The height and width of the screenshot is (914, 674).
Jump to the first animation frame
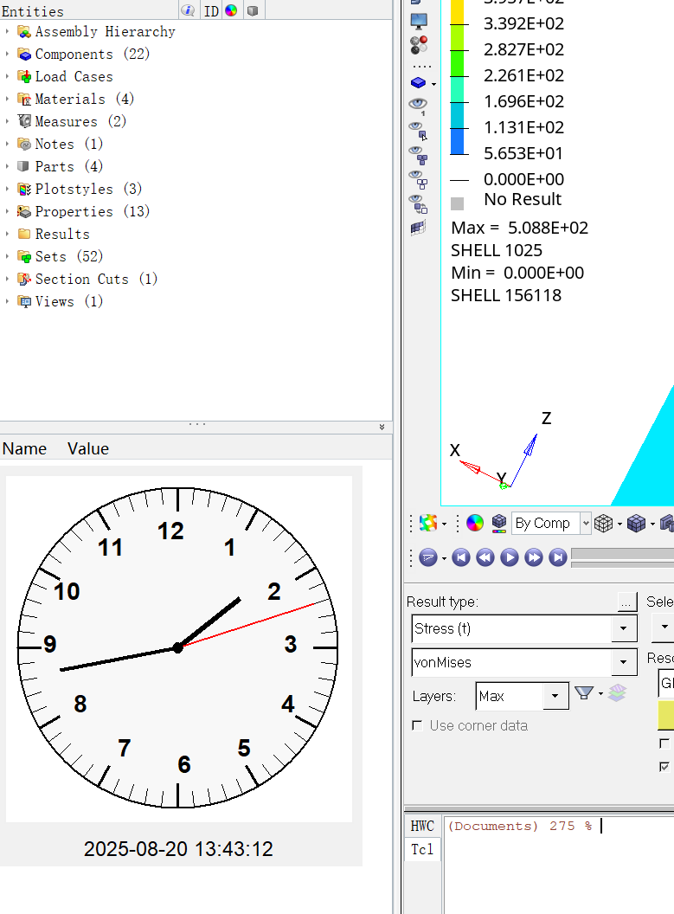pos(461,558)
